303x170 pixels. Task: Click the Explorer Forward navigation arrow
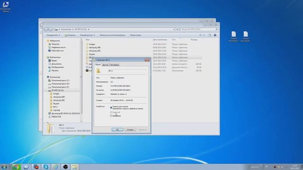tap(50, 29)
